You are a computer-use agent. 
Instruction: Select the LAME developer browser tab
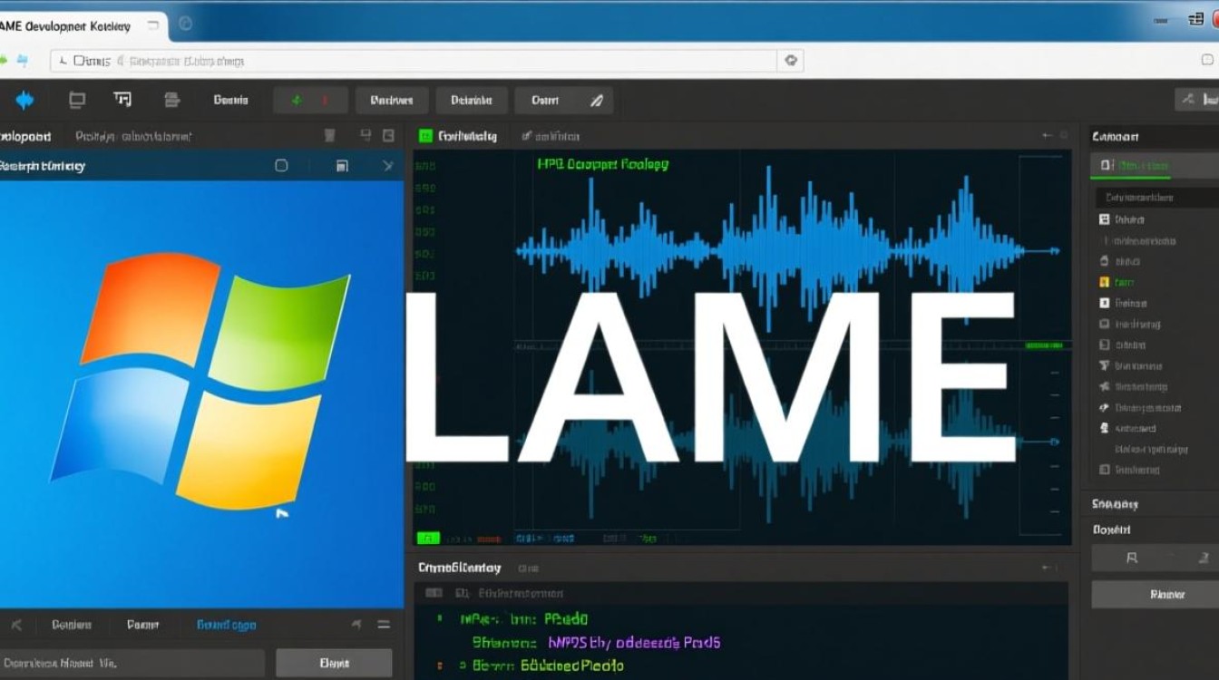(73, 26)
